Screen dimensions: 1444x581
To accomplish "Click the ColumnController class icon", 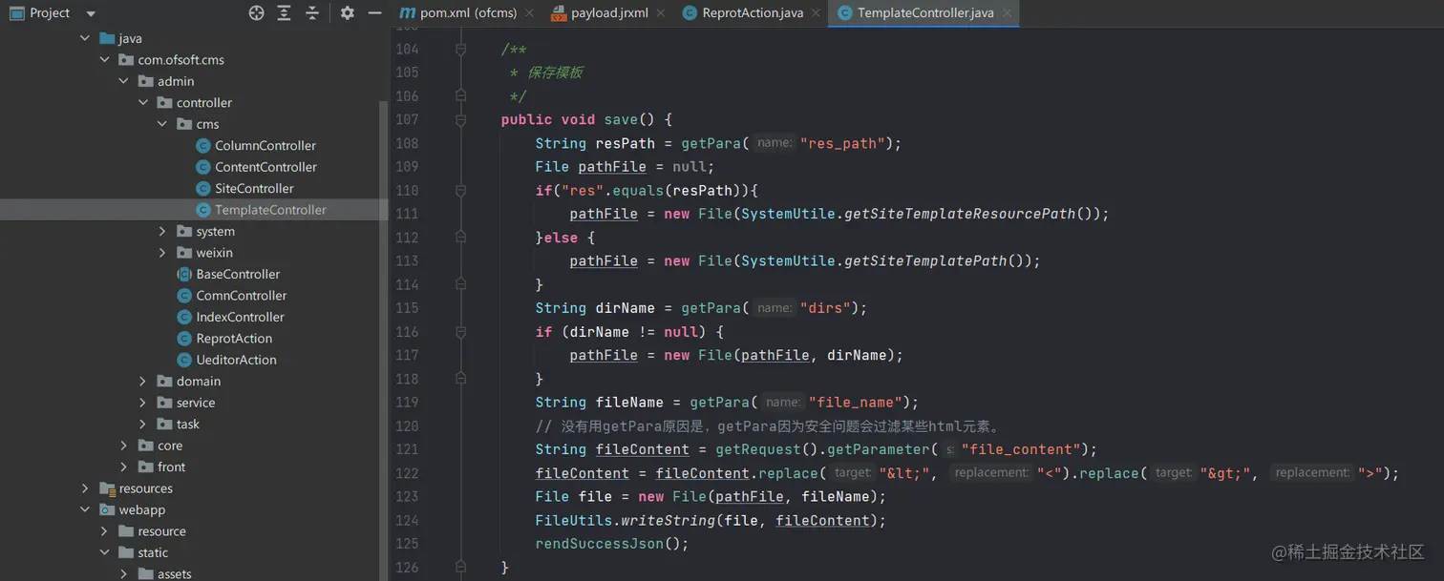I will (x=202, y=145).
